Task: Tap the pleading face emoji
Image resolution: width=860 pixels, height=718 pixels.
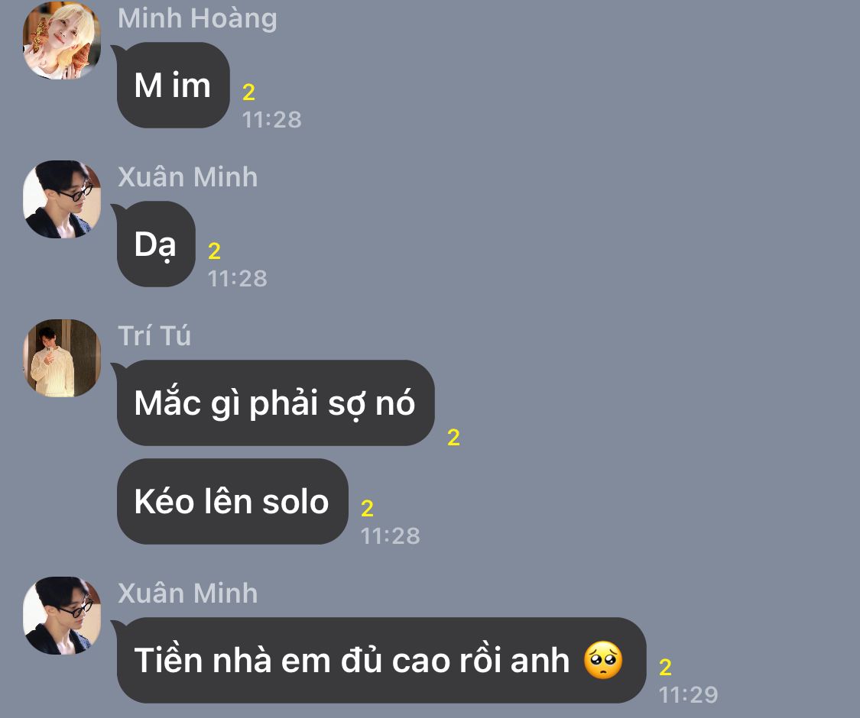Action: [603, 660]
